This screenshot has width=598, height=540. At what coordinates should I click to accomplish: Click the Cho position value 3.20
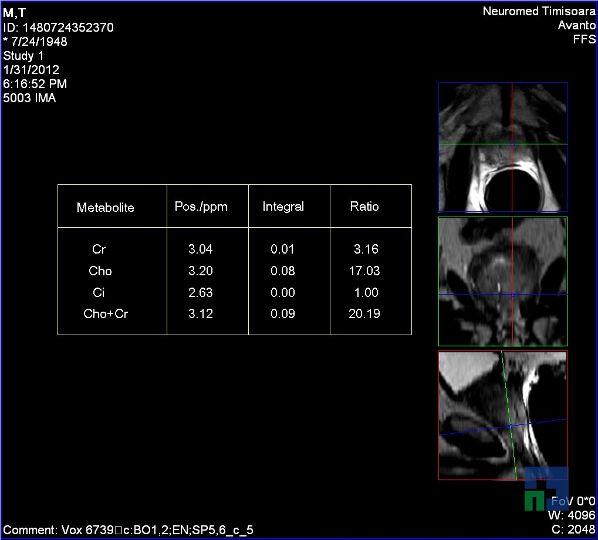pos(200,271)
